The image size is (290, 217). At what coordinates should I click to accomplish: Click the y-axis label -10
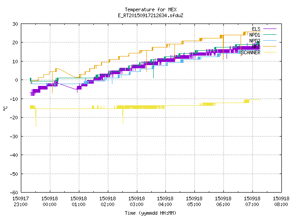pyautogui.click(x=14, y=99)
